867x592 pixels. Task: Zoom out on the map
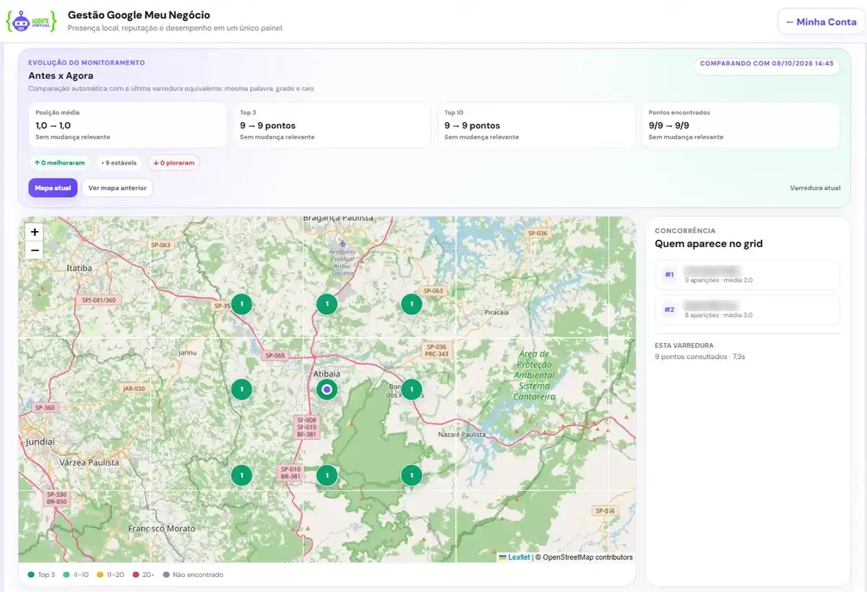[35, 250]
